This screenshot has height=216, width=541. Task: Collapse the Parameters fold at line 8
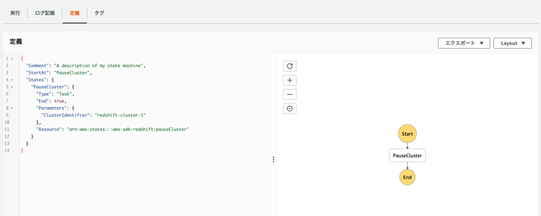[12, 108]
